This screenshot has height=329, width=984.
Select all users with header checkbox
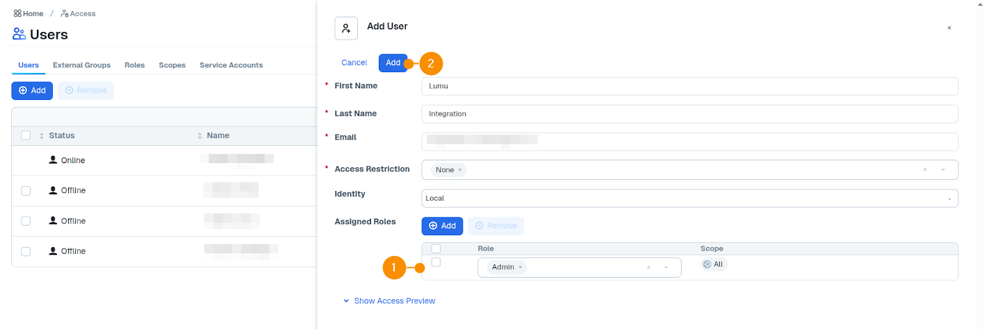pos(26,136)
